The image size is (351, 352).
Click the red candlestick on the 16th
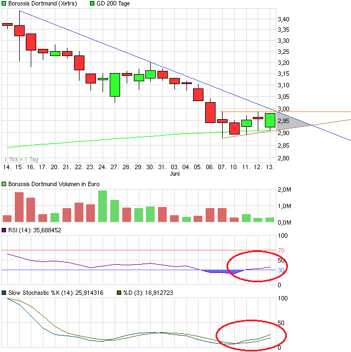(x=31, y=42)
